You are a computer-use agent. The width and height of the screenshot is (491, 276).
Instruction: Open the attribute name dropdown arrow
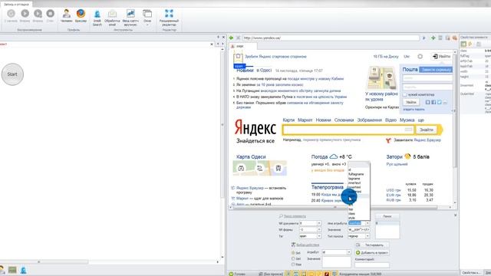pyautogui.click(x=367, y=223)
